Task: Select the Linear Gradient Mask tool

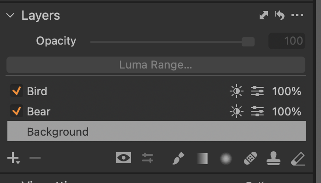Action: coord(202,159)
